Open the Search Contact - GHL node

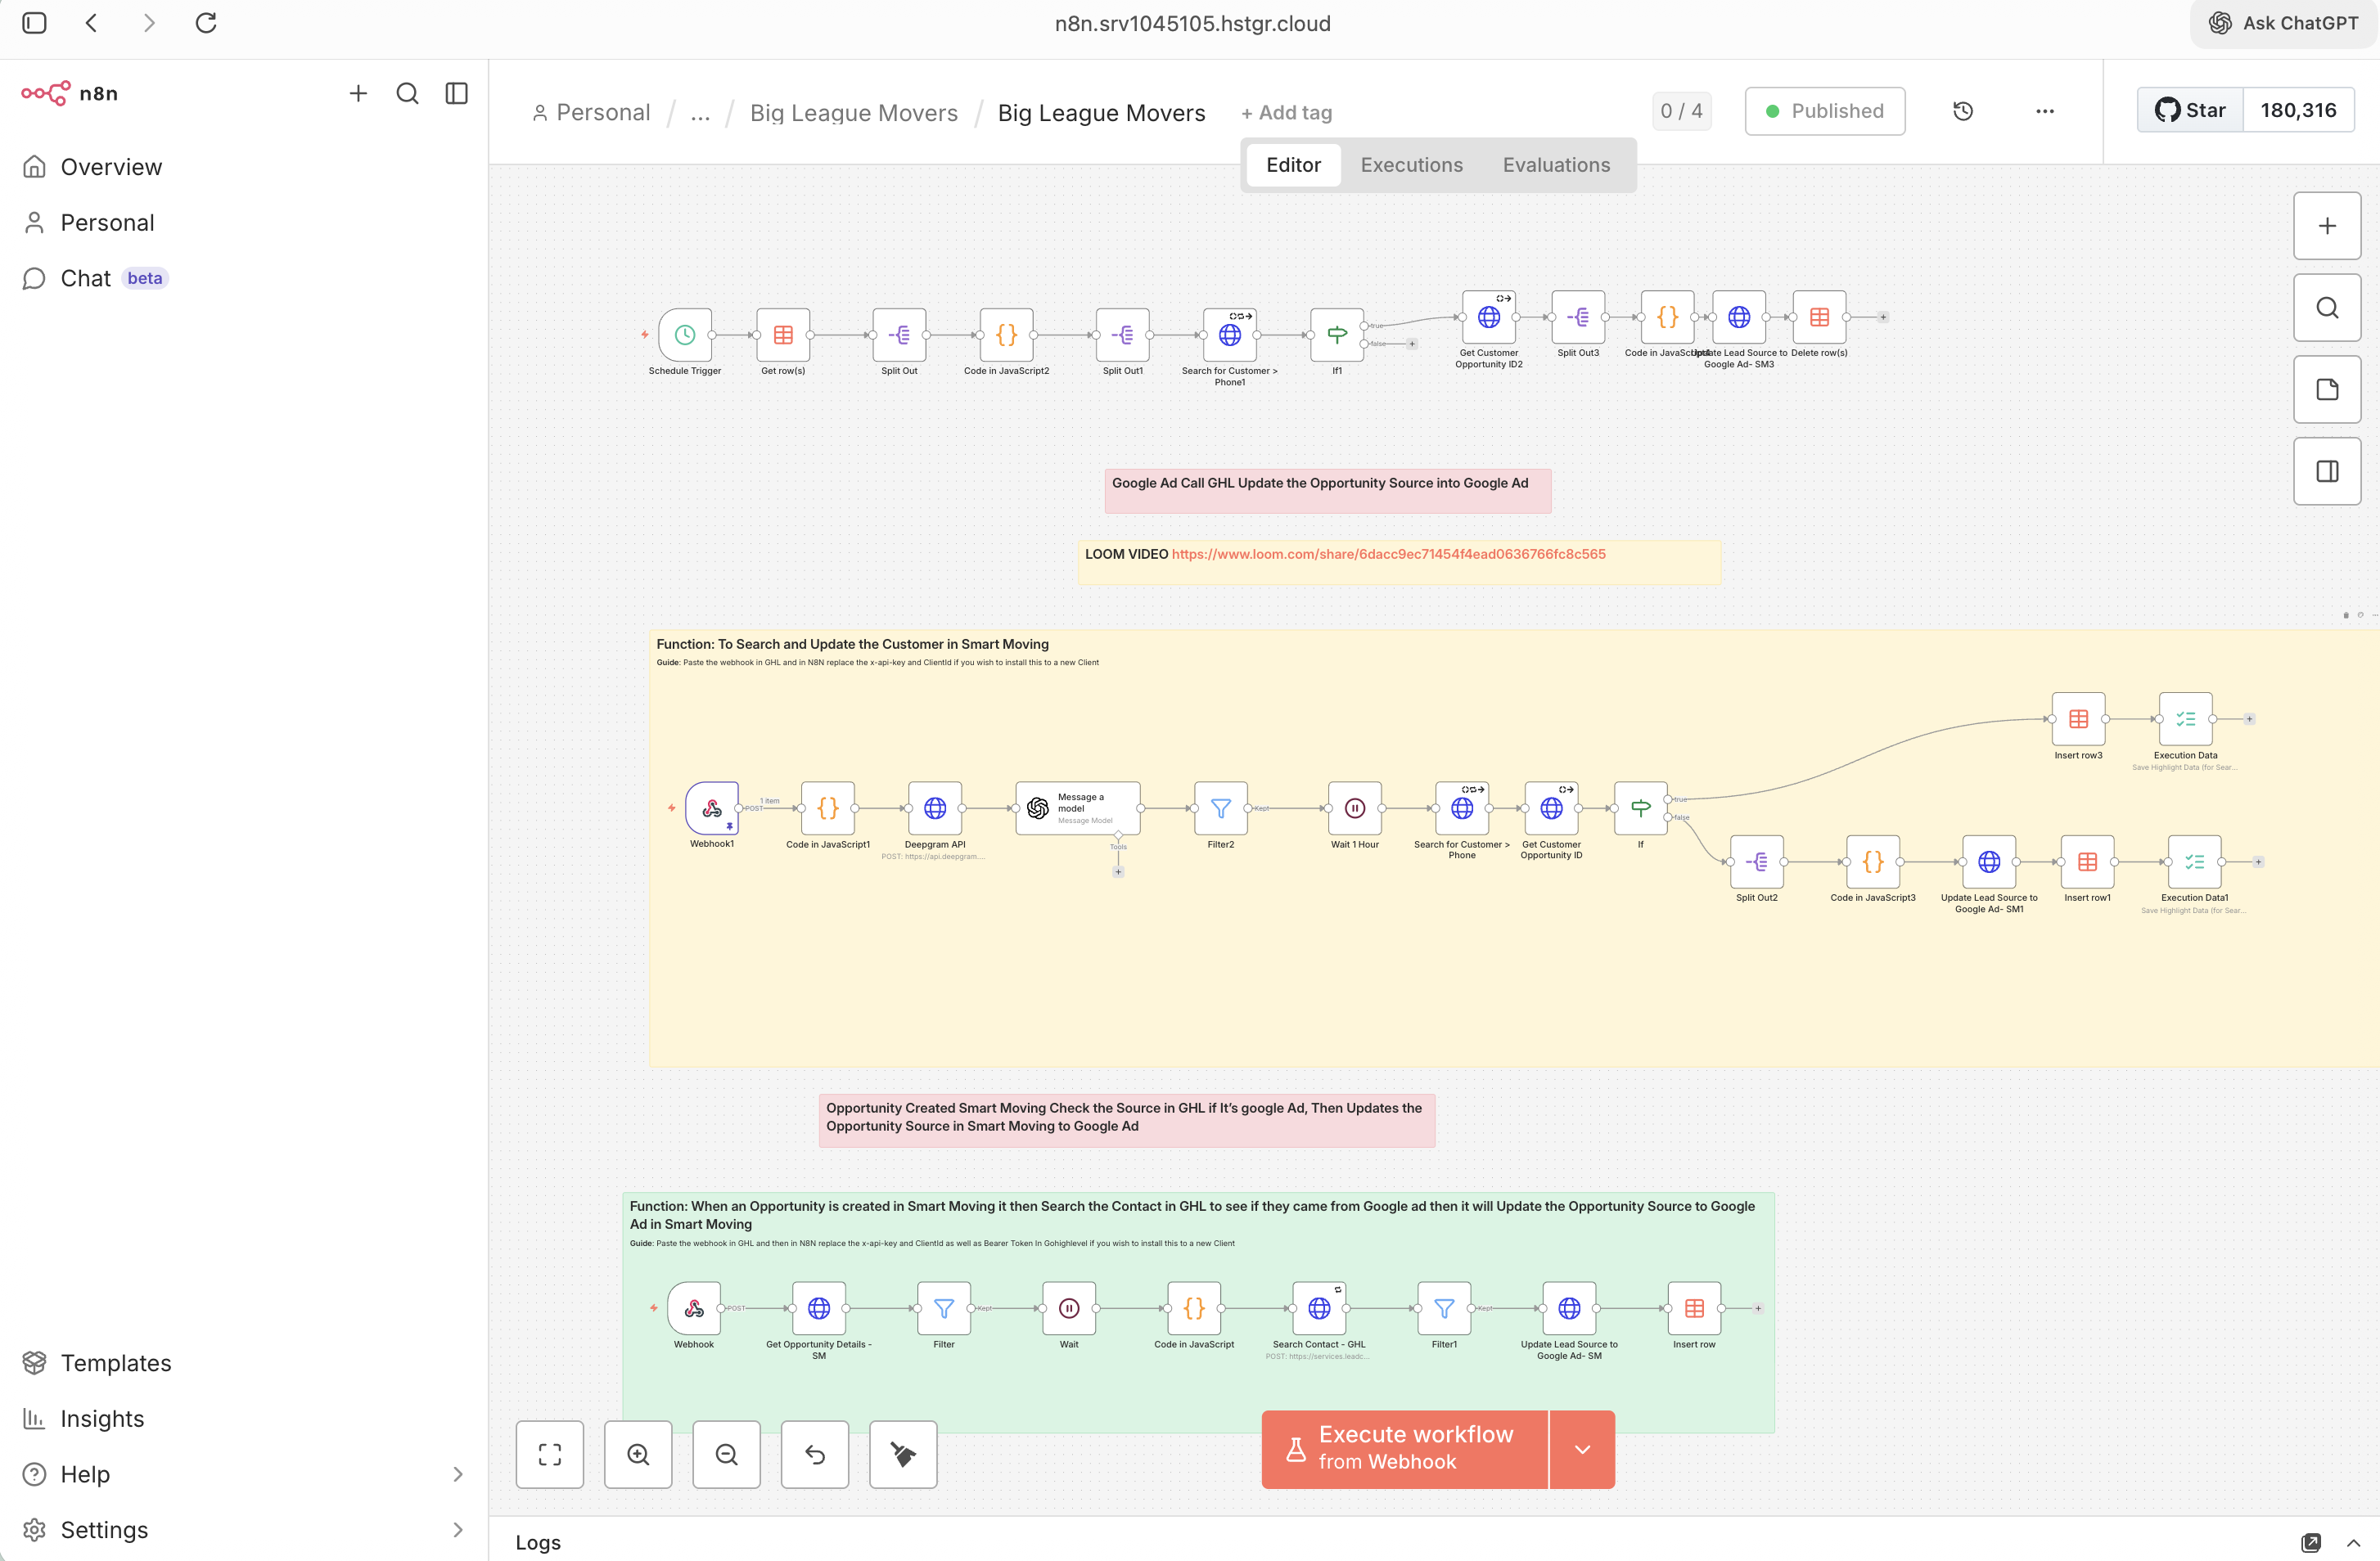click(1319, 1308)
